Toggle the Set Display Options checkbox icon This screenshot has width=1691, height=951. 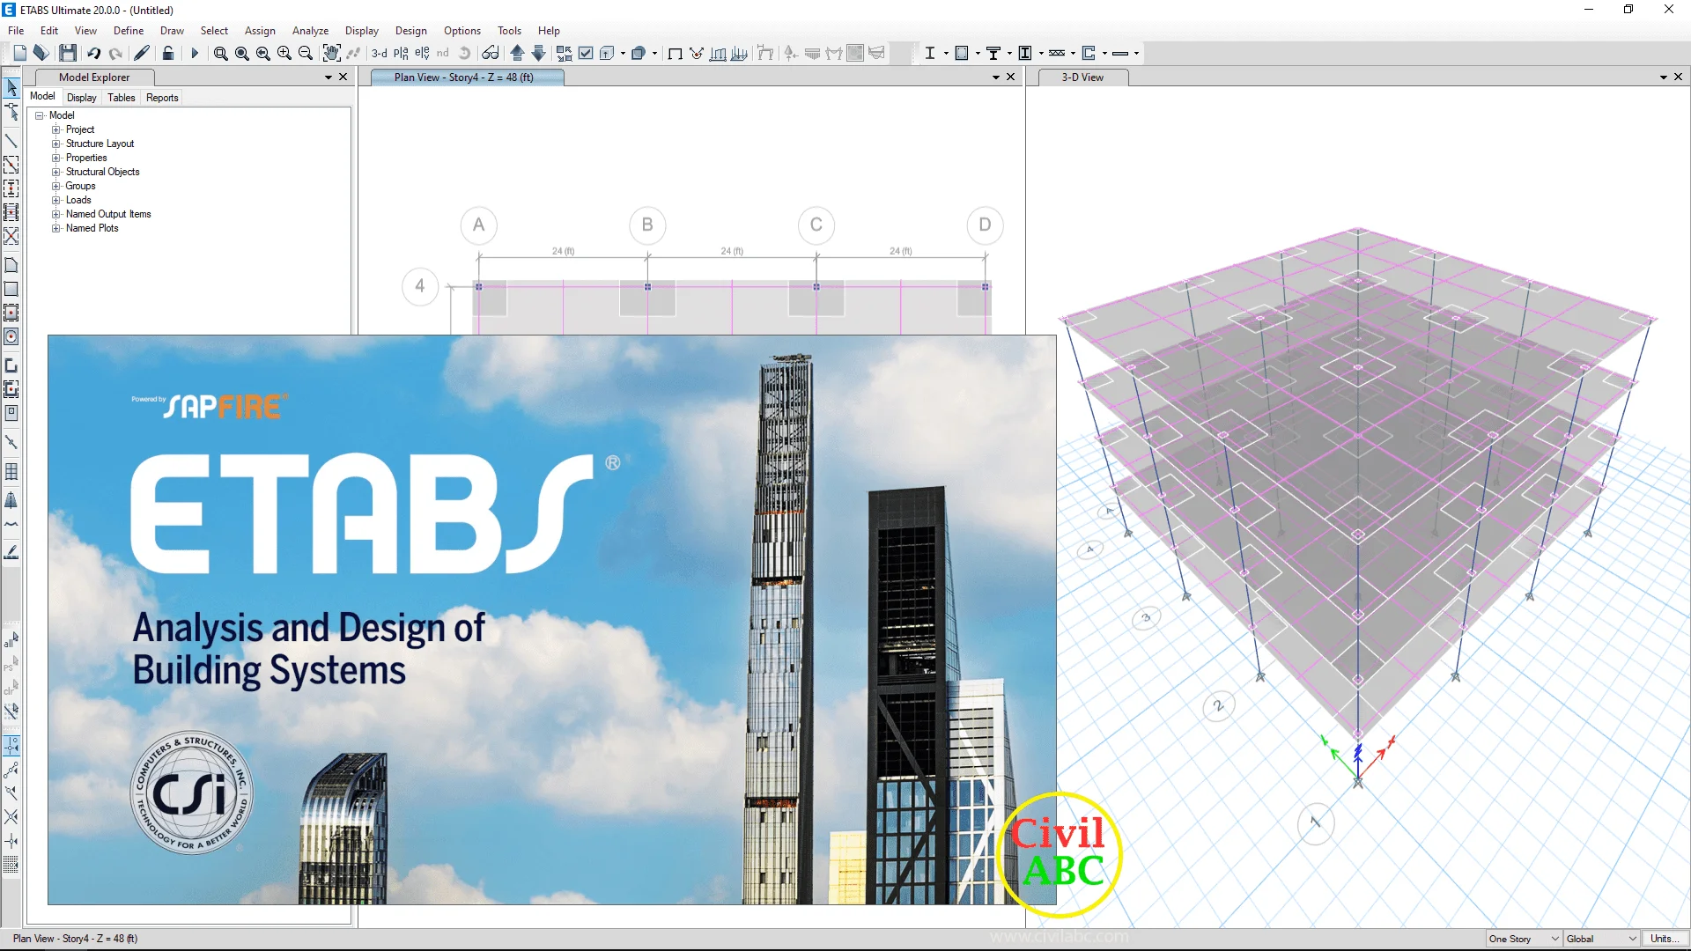click(x=586, y=53)
